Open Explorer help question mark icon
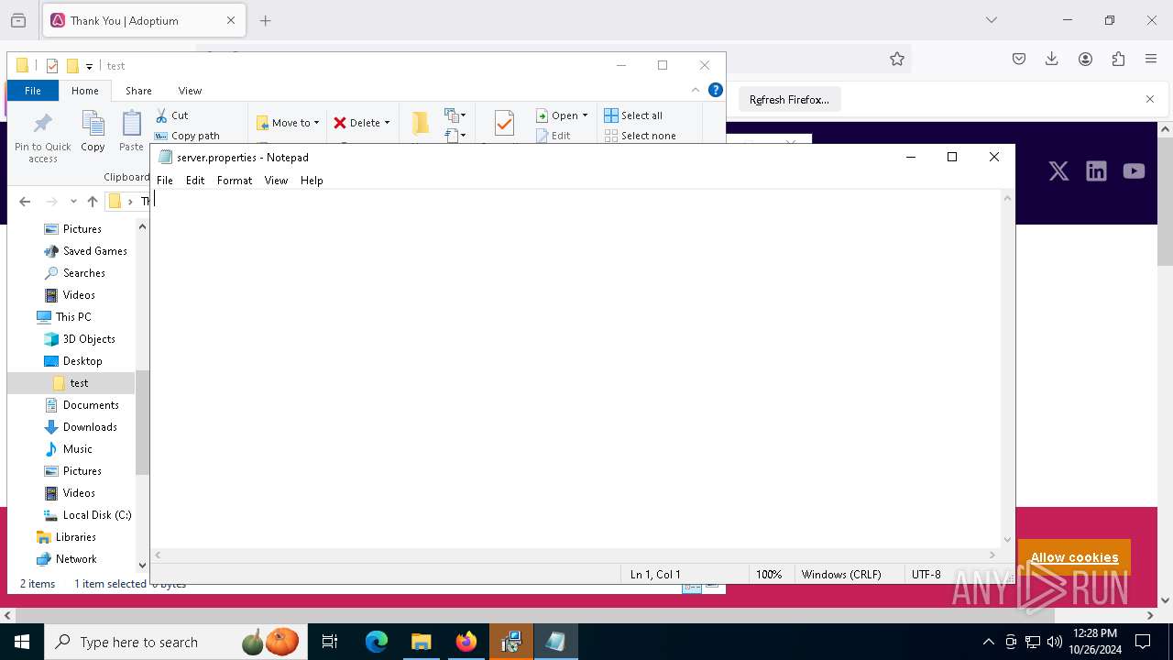Viewport: 1173px width, 660px height. click(716, 90)
